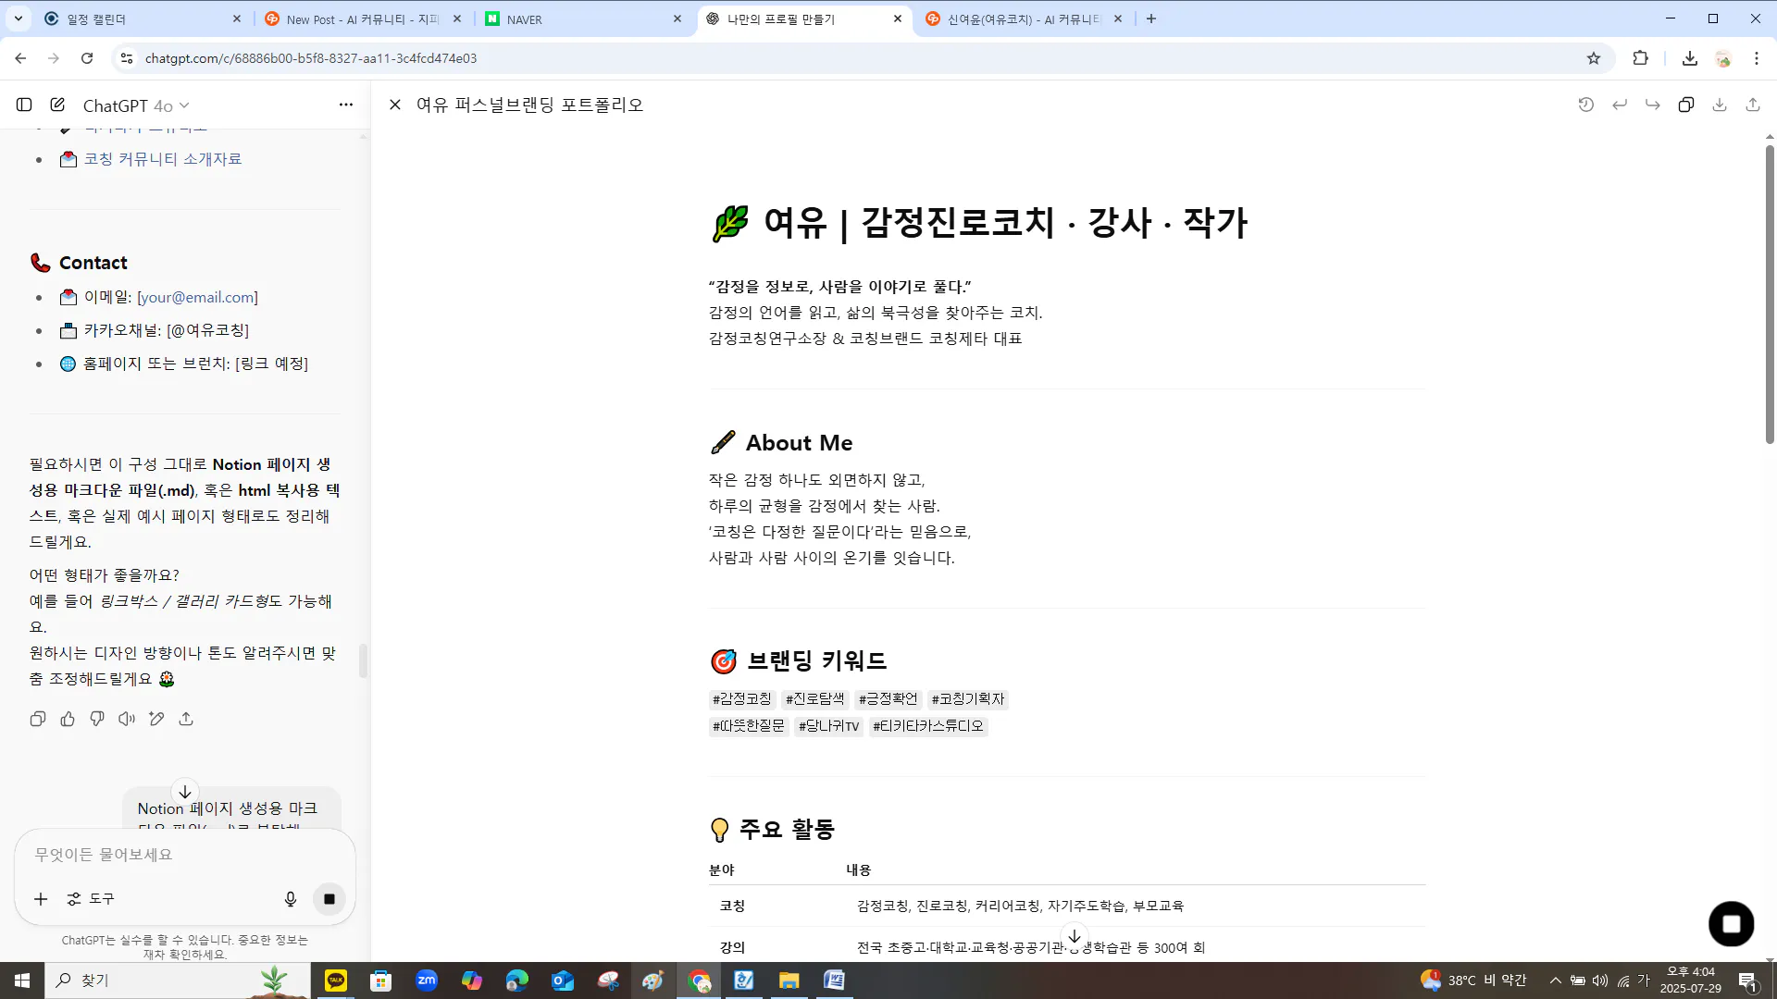Open the your@email.com email link
This screenshot has width=1777, height=999.
(x=197, y=297)
